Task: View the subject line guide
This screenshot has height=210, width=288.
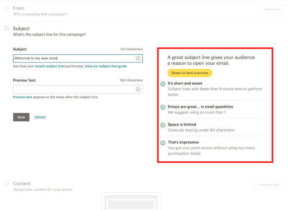Action: tap(106, 66)
